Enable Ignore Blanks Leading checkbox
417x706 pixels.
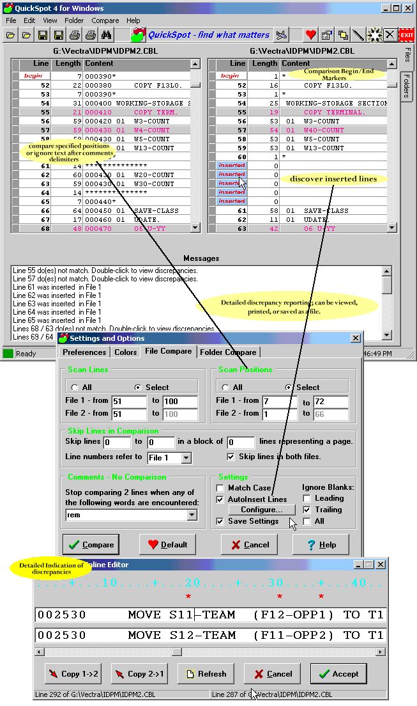307,498
